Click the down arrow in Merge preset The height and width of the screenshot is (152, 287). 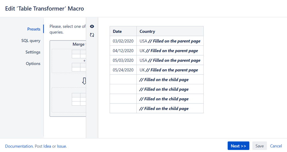click(x=84, y=81)
